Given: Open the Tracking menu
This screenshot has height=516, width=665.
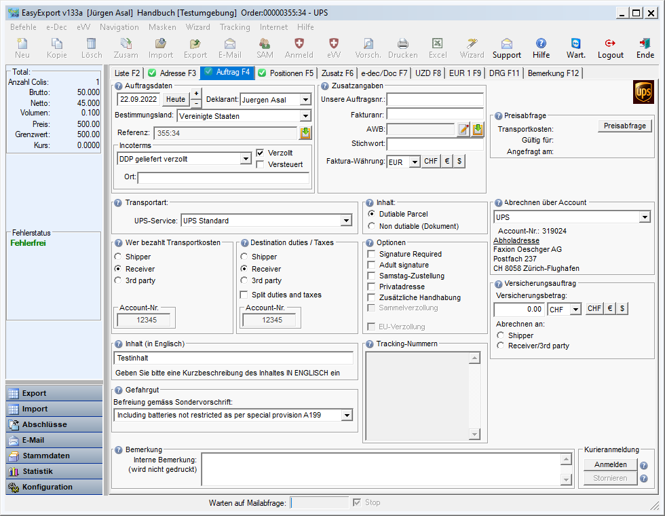Looking at the screenshot, I should 234,27.
